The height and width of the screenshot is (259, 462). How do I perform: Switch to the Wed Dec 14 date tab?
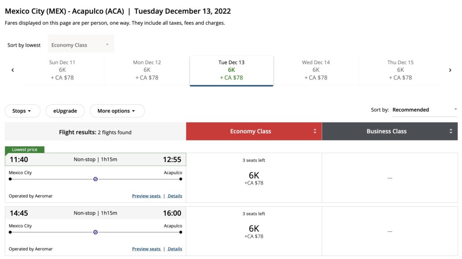(316, 70)
